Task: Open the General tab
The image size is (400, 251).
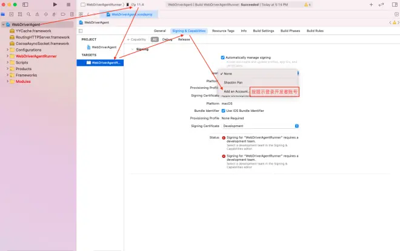Action: (x=159, y=31)
